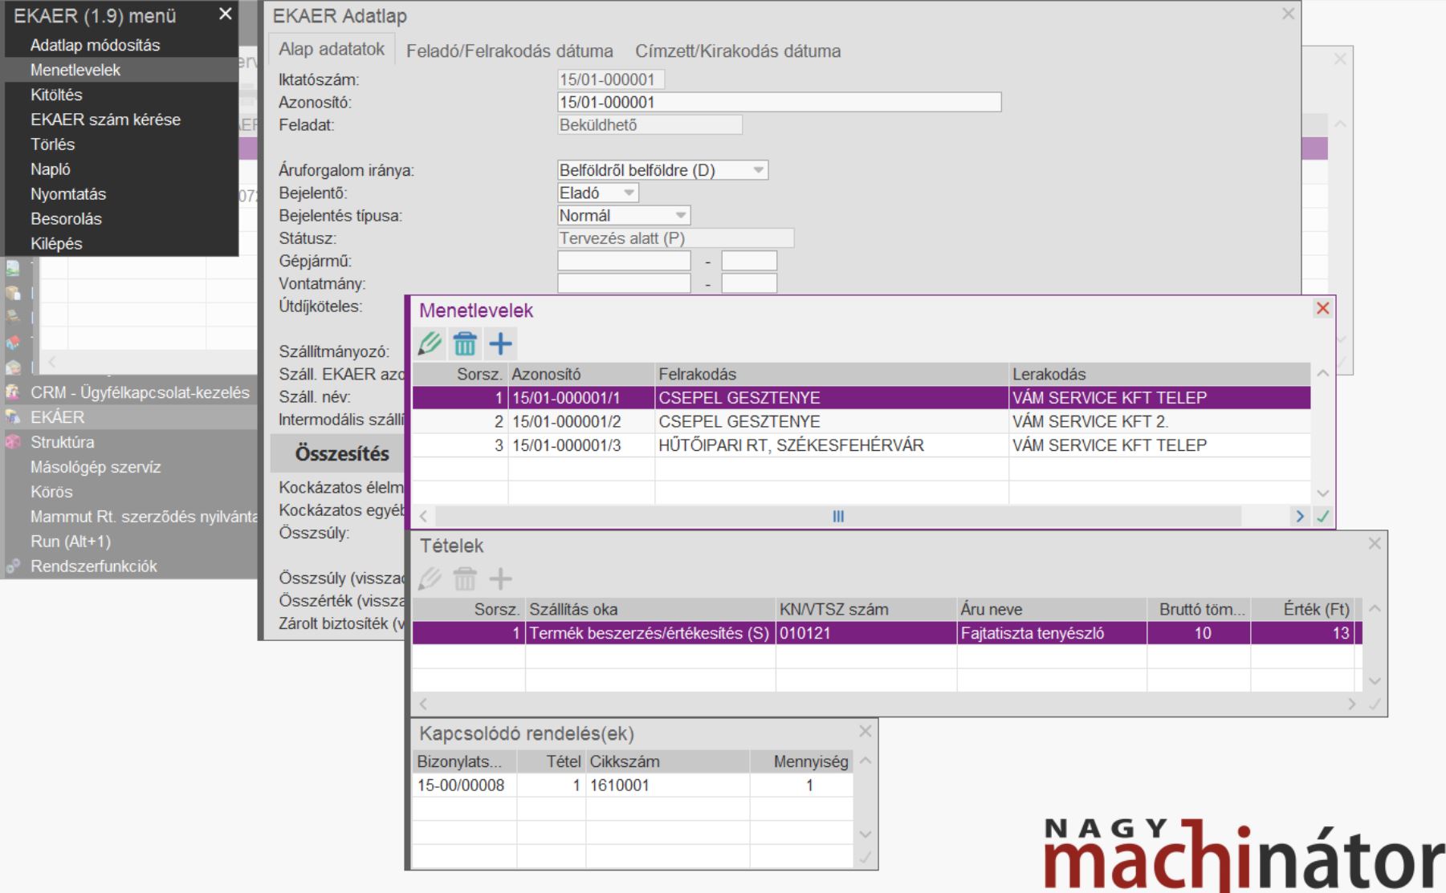1446x893 pixels.
Task: Click the Struktúra icon in the sidebar
Action: click(x=13, y=442)
